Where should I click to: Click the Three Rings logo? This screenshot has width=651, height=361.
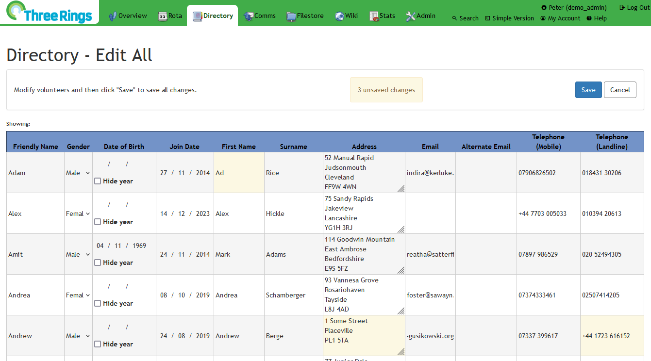pyautogui.click(x=49, y=13)
